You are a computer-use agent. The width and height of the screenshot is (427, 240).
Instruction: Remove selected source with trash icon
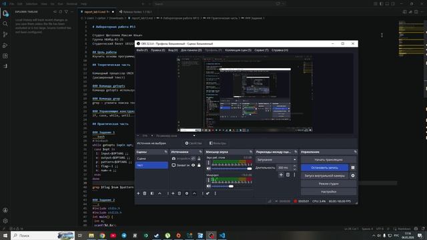coord(179,193)
